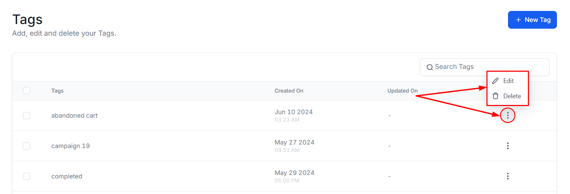Open three-dot menu for abandoned cart
570x194 pixels.
(x=508, y=116)
